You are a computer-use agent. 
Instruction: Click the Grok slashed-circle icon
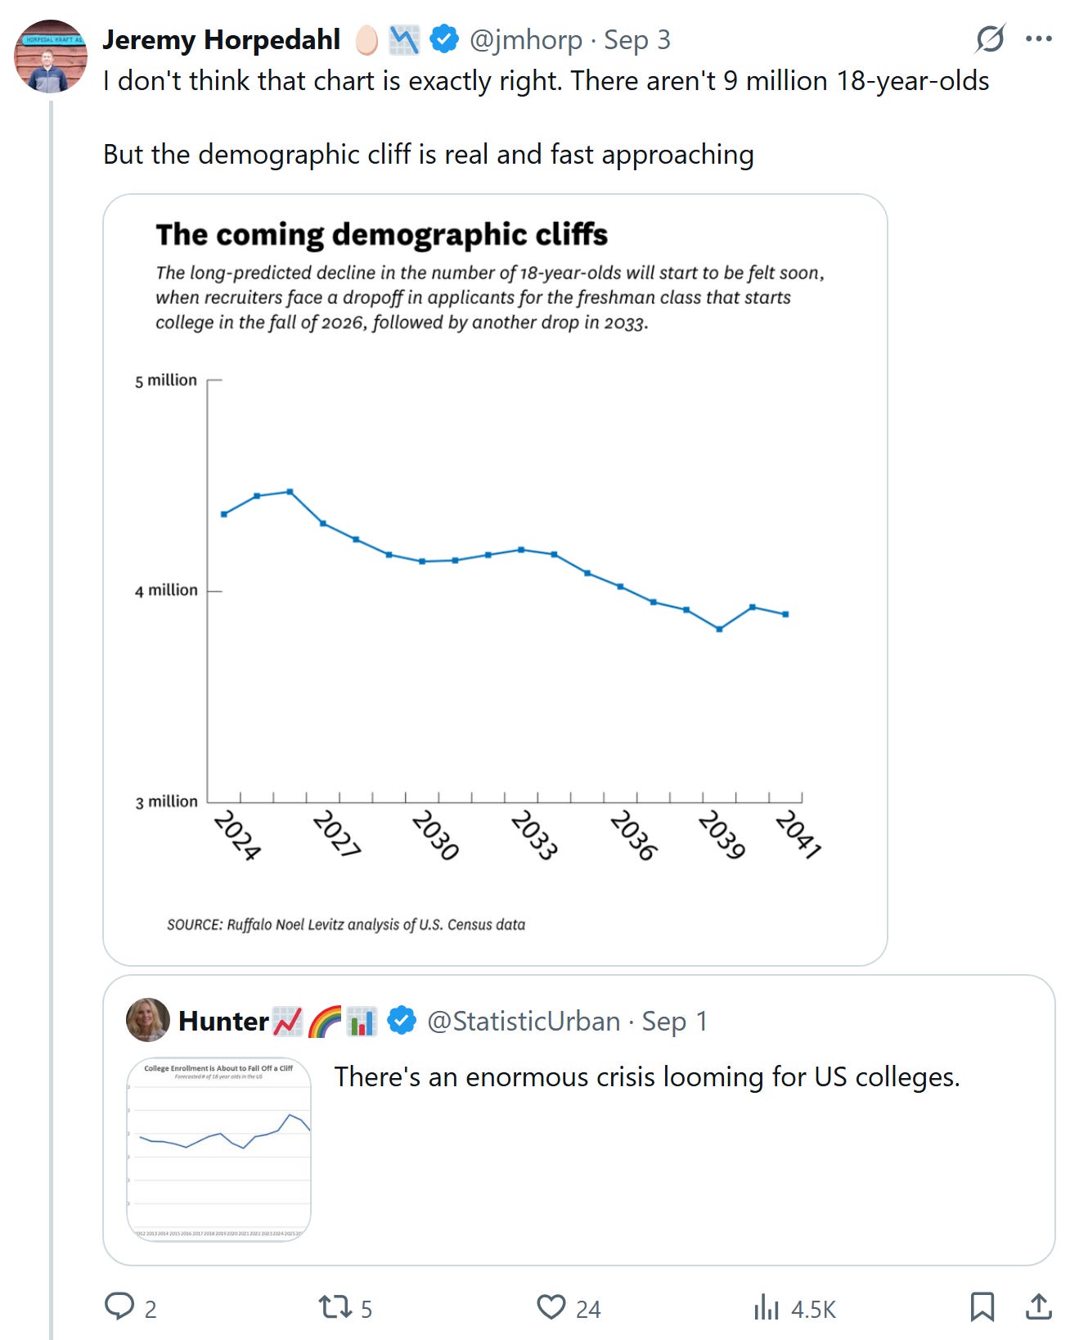[990, 38]
